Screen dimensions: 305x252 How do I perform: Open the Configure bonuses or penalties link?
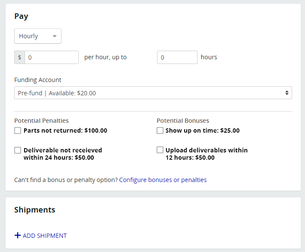163,180
